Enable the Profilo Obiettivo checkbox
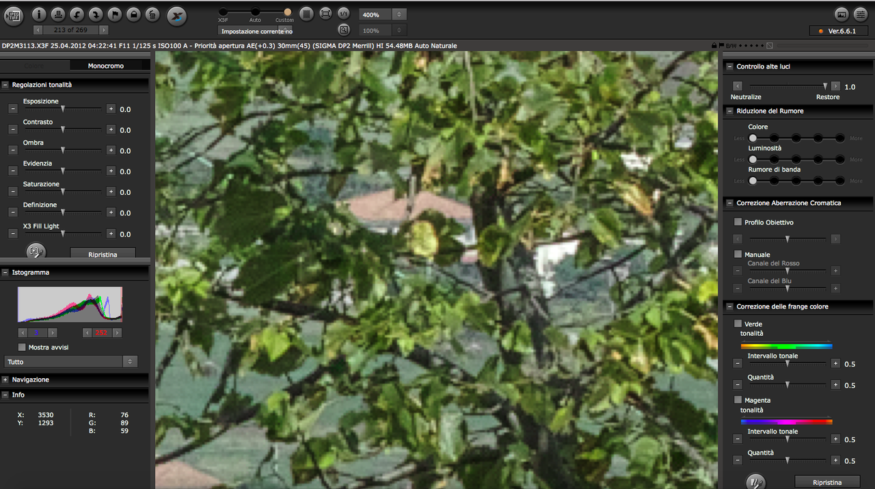 738,222
